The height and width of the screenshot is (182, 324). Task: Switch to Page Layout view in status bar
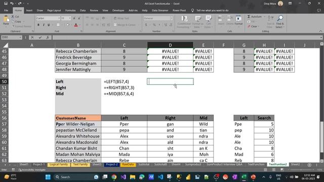tap(274, 170)
